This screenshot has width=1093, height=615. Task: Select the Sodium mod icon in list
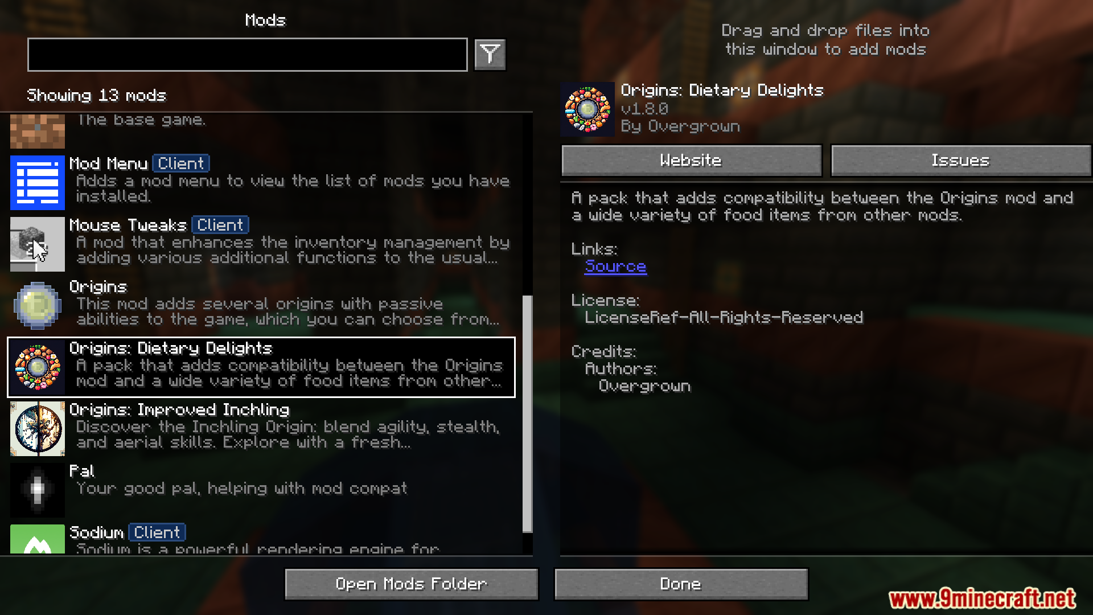(37, 538)
